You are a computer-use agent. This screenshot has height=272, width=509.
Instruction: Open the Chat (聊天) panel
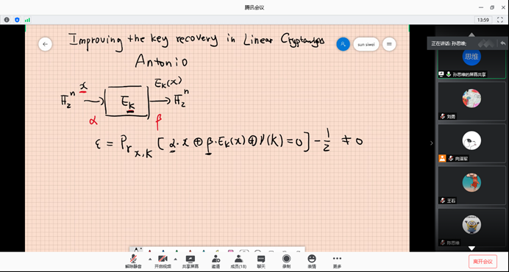[261, 262]
